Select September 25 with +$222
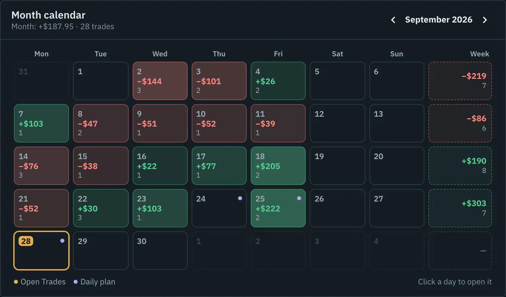This screenshot has width=506, height=297. tap(278, 208)
